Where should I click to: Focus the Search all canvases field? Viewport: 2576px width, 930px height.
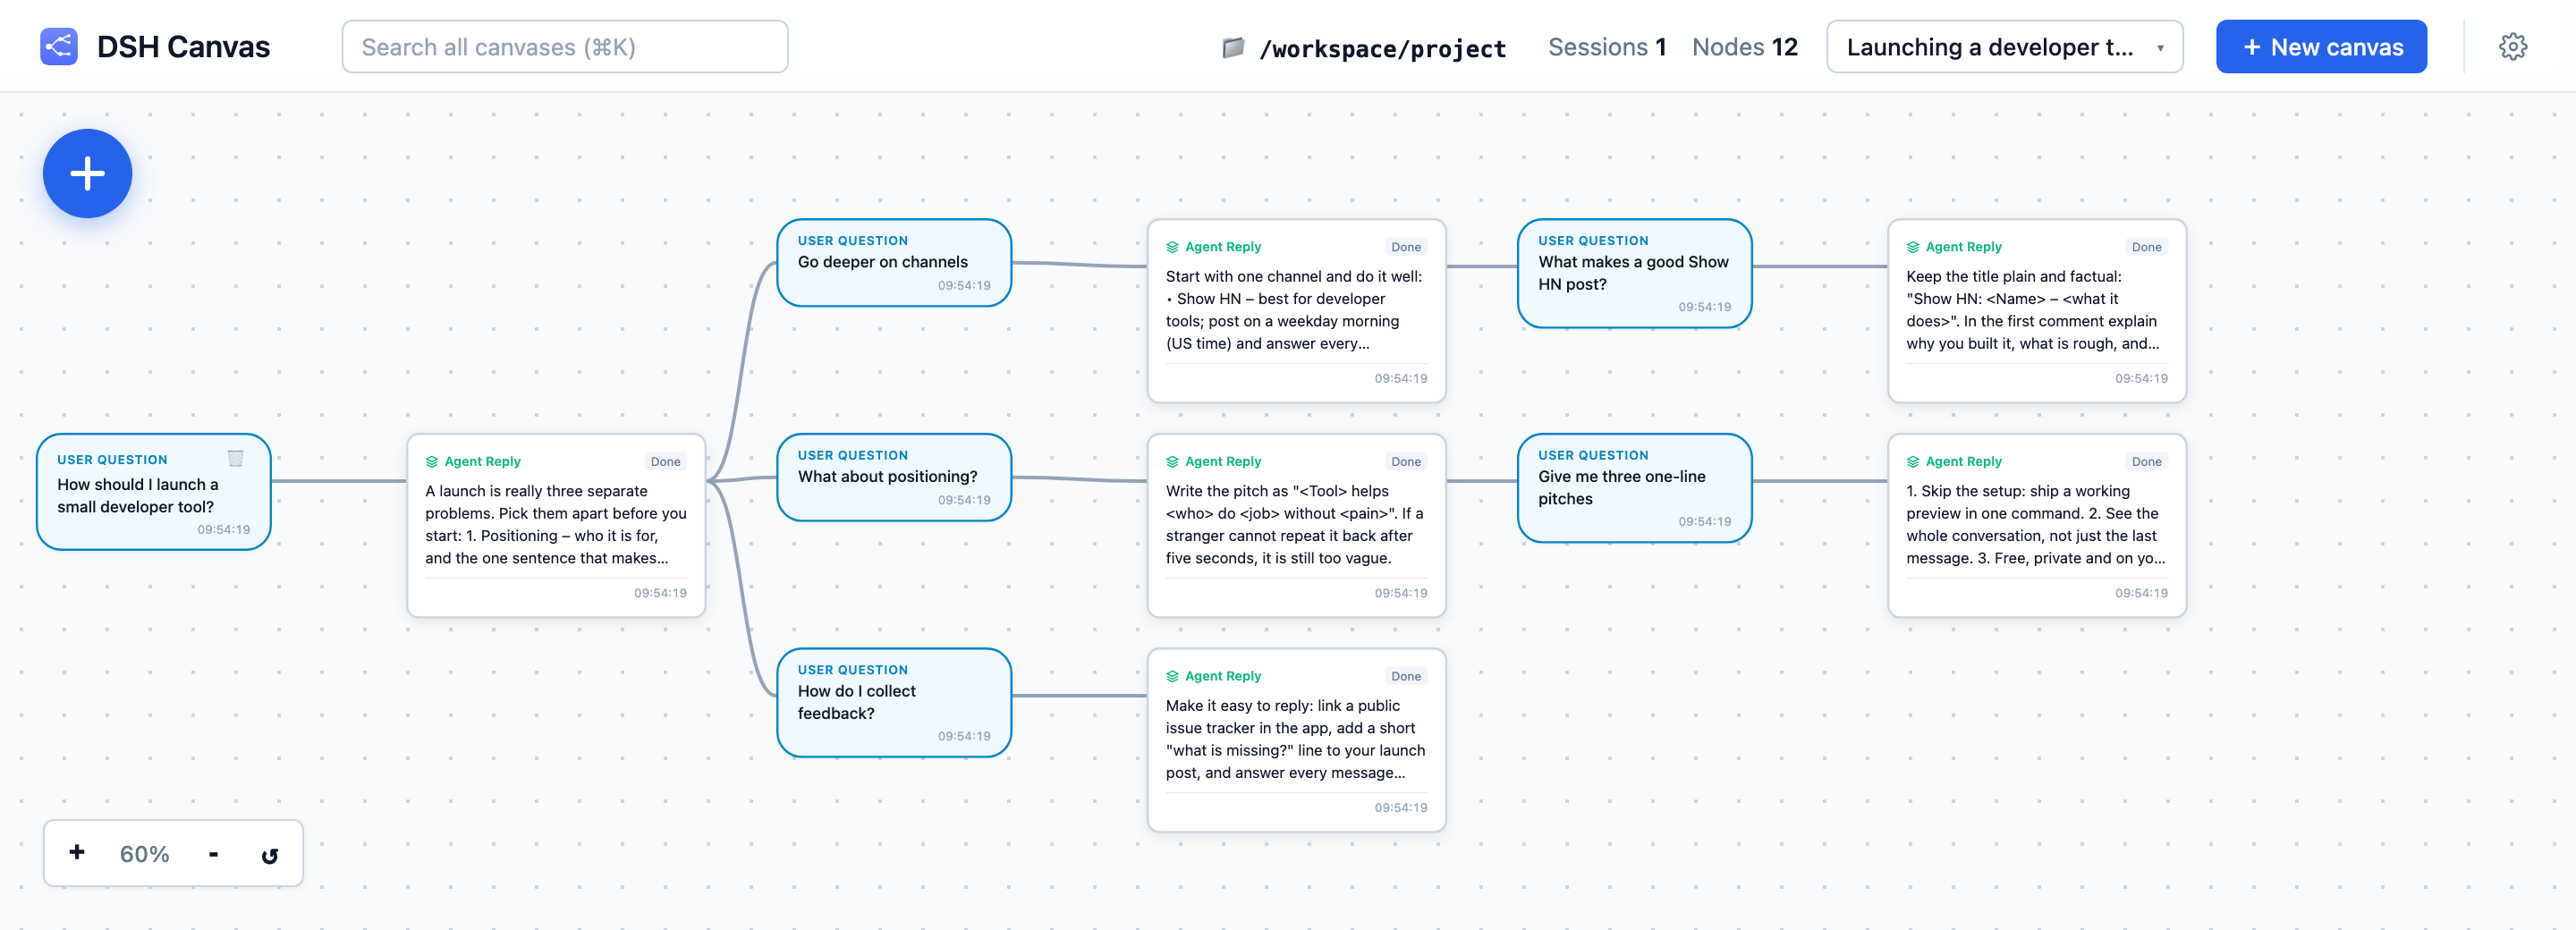pyautogui.click(x=565, y=47)
